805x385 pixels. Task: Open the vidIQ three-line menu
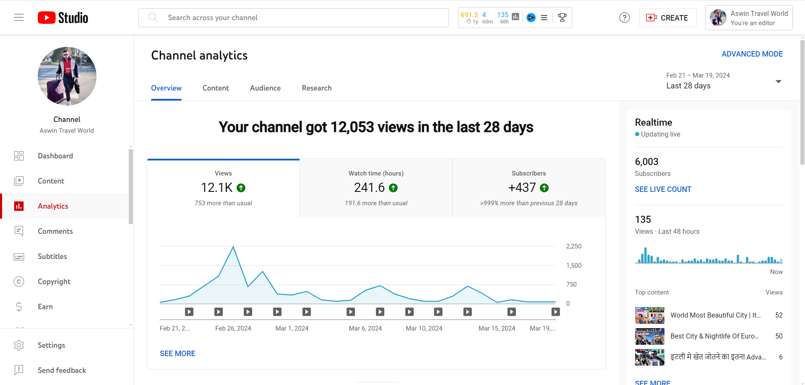click(x=544, y=18)
